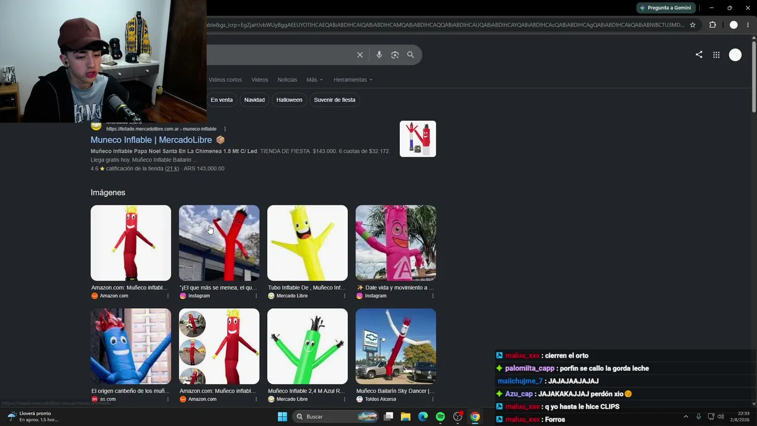
Task: Click the page vertical scrollbar thumb
Action: pyautogui.click(x=753, y=76)
